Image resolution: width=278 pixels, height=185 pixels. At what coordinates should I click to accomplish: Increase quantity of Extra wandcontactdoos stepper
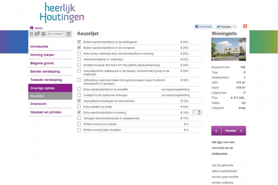199,111
